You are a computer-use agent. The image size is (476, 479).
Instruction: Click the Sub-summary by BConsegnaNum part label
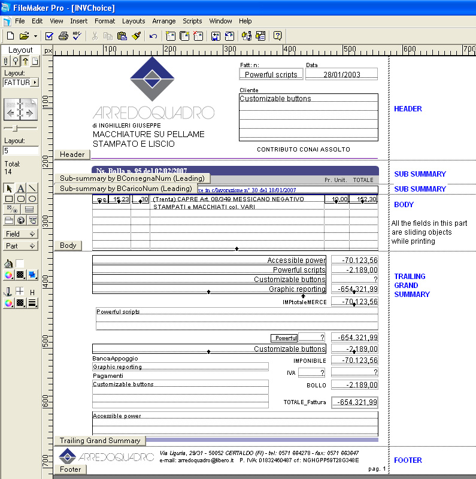[132, 178]
